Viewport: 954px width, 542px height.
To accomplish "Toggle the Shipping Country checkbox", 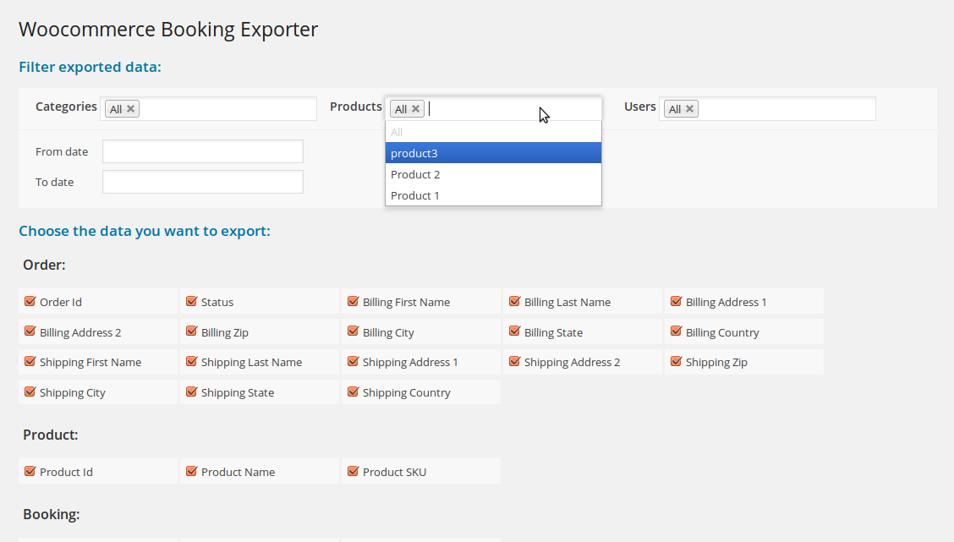I will 353,391.
